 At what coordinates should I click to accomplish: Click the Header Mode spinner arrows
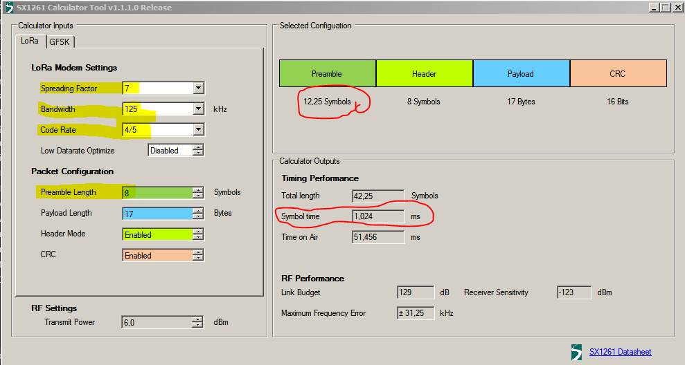[x=198, y=234]
